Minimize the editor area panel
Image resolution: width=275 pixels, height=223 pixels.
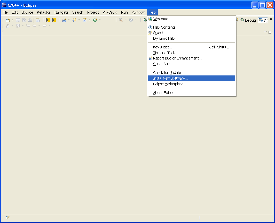[x=265, y=32]
